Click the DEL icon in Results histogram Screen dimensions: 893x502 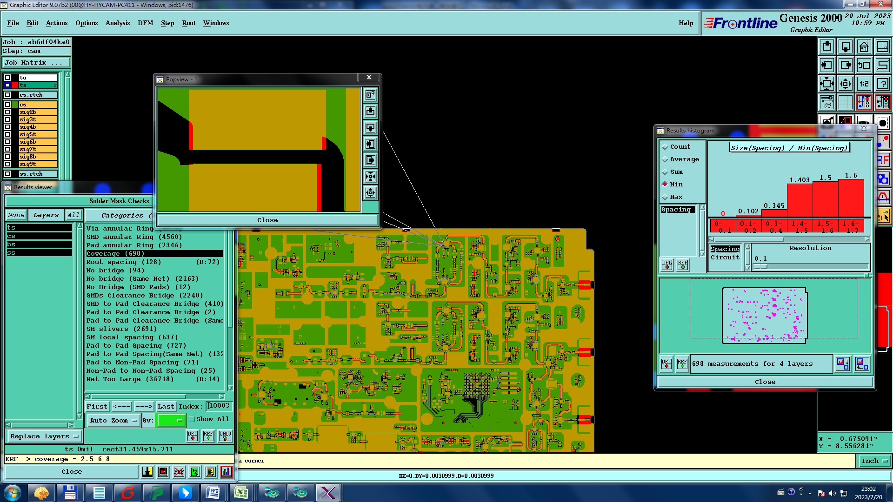click(x=666, y=265)
